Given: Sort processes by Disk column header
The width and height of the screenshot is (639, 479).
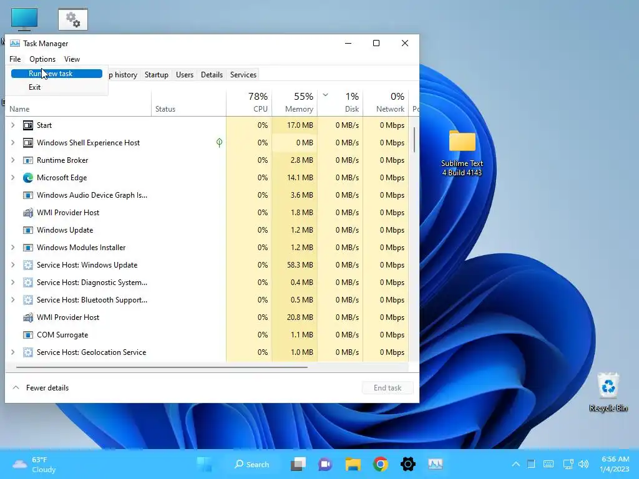Looking at the screenshot, I should tap(340, 103).
